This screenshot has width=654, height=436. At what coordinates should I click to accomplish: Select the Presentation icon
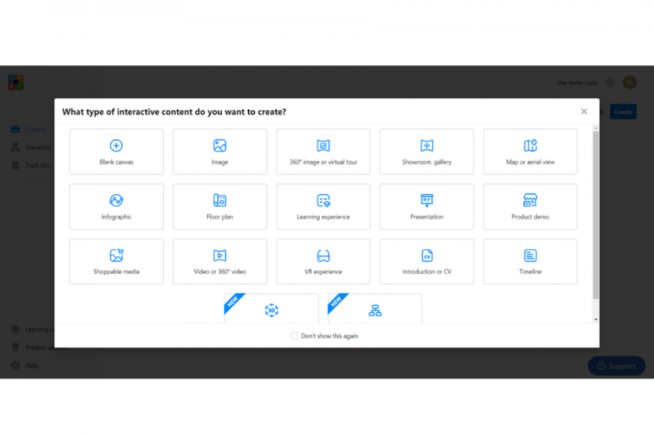(426, 201)
